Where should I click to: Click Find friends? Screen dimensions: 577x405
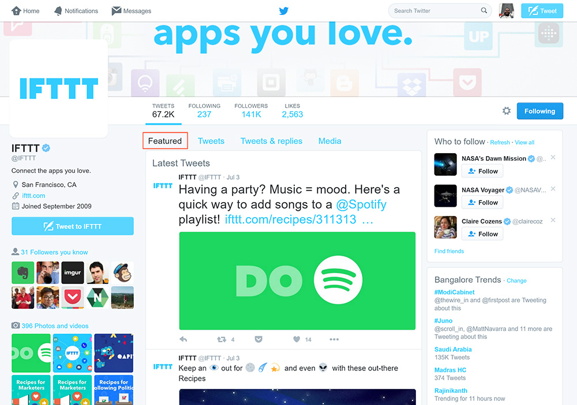(449, 251)
